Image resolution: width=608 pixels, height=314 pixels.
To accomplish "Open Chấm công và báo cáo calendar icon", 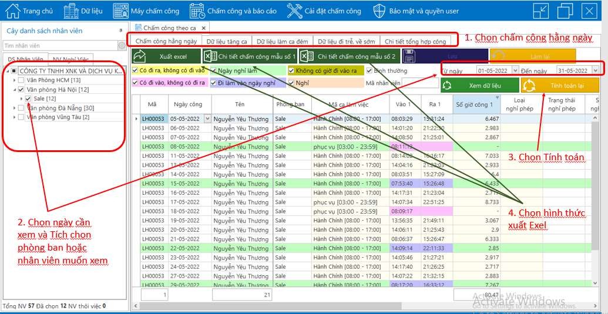I will click(197, 11).
